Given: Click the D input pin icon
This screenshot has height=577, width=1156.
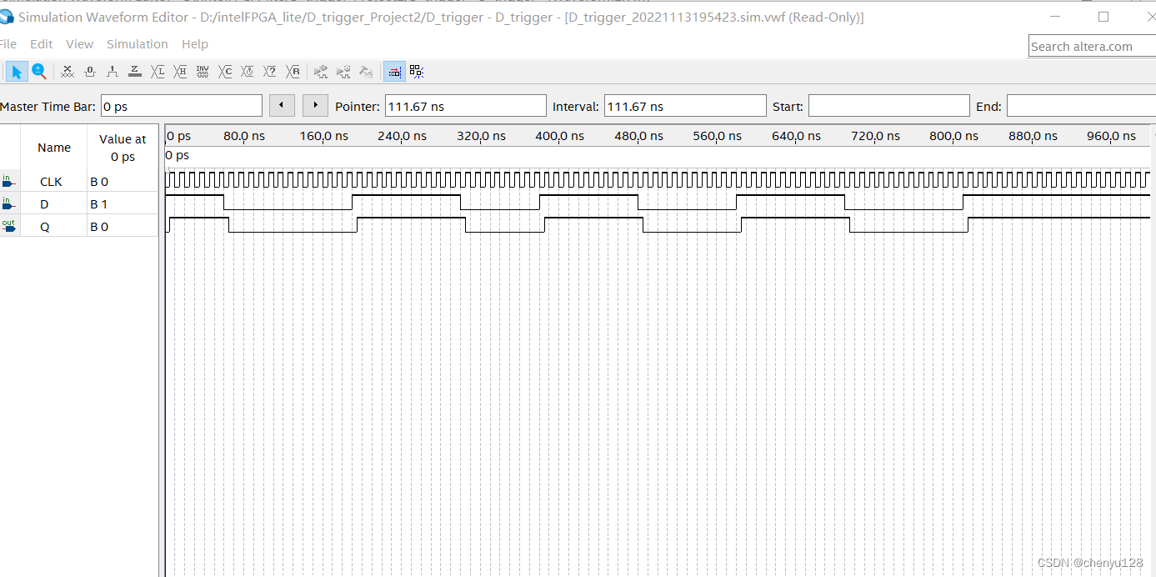Looking at the screenshot, I should (x=8, y=203).
